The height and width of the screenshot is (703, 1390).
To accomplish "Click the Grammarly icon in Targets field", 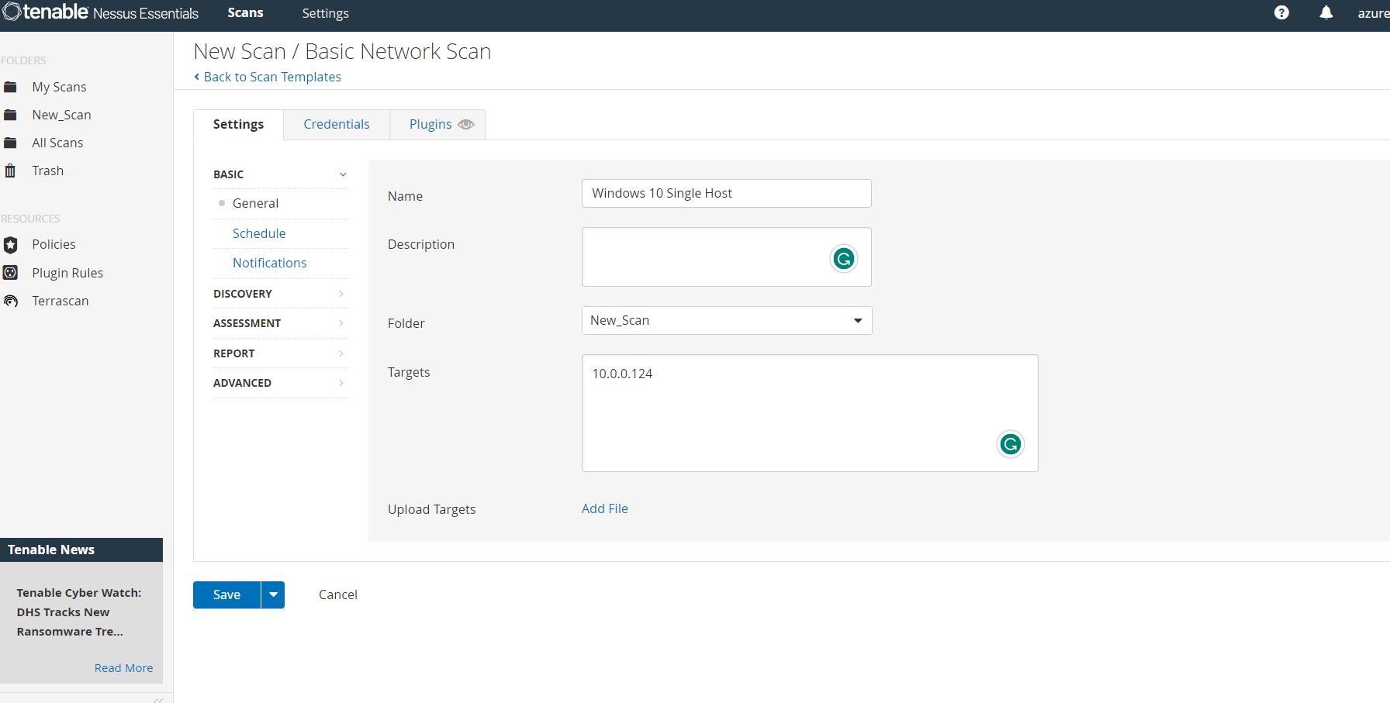I will tap(1010, 444).
